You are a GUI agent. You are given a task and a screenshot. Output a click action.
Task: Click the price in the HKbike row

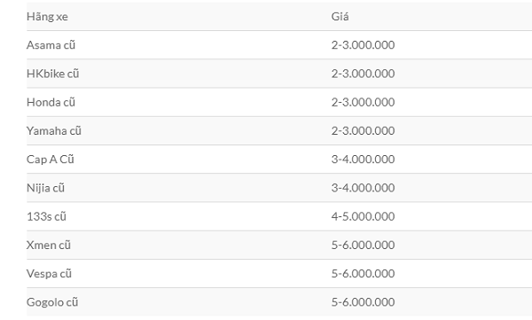pos(363,74)
